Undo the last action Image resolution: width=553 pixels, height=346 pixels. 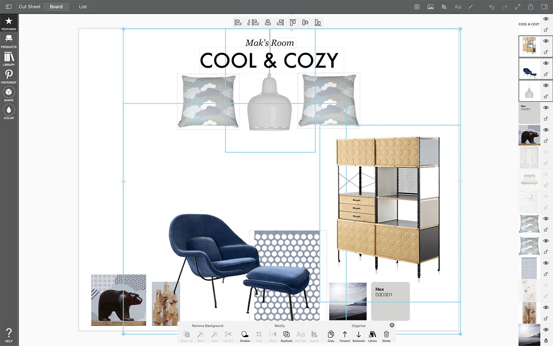492,7
